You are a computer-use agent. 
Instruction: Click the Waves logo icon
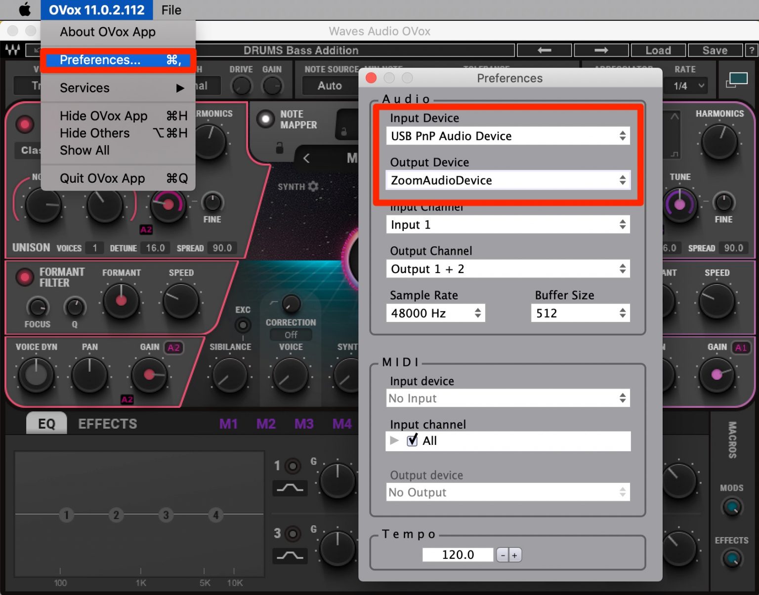pos(13,50)
